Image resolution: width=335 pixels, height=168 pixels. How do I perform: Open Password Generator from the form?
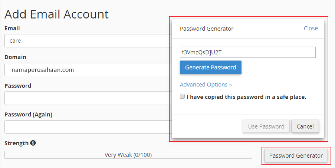296,156
